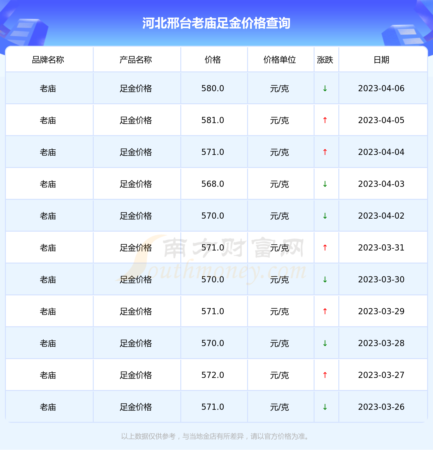The width and height of the screenshot is (433, 450).
Task: Click 足金价格 in the 2023-03-29 row
Action: click(x=136, y=311)
